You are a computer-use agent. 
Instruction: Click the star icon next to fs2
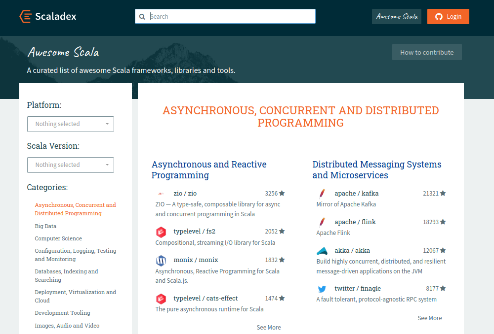point(282,231)
